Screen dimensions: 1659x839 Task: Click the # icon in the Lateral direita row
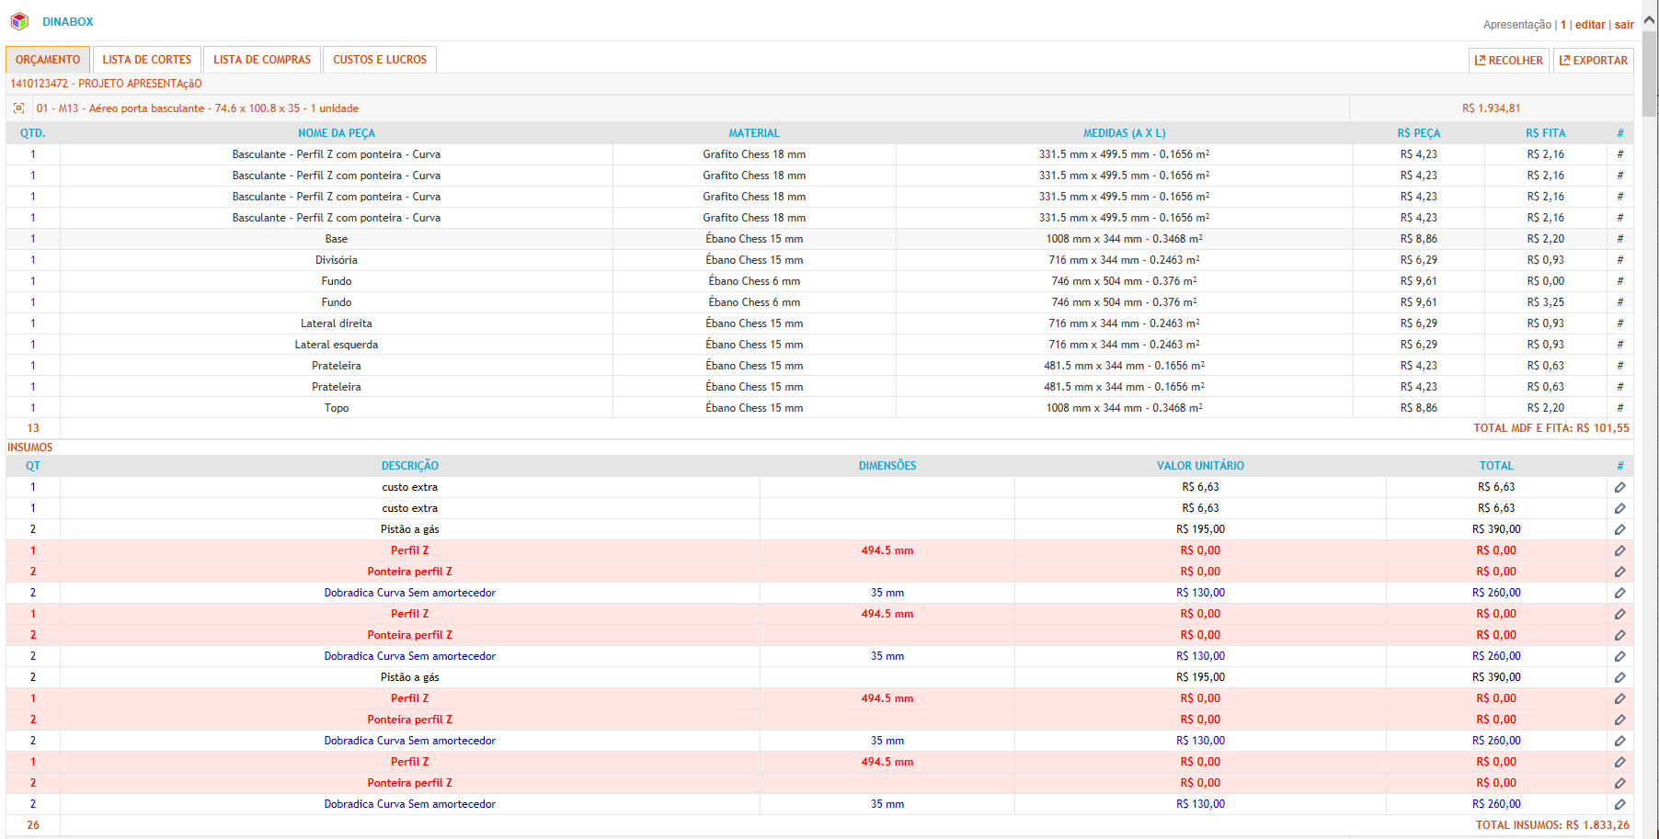click(x=1619, y=323)
